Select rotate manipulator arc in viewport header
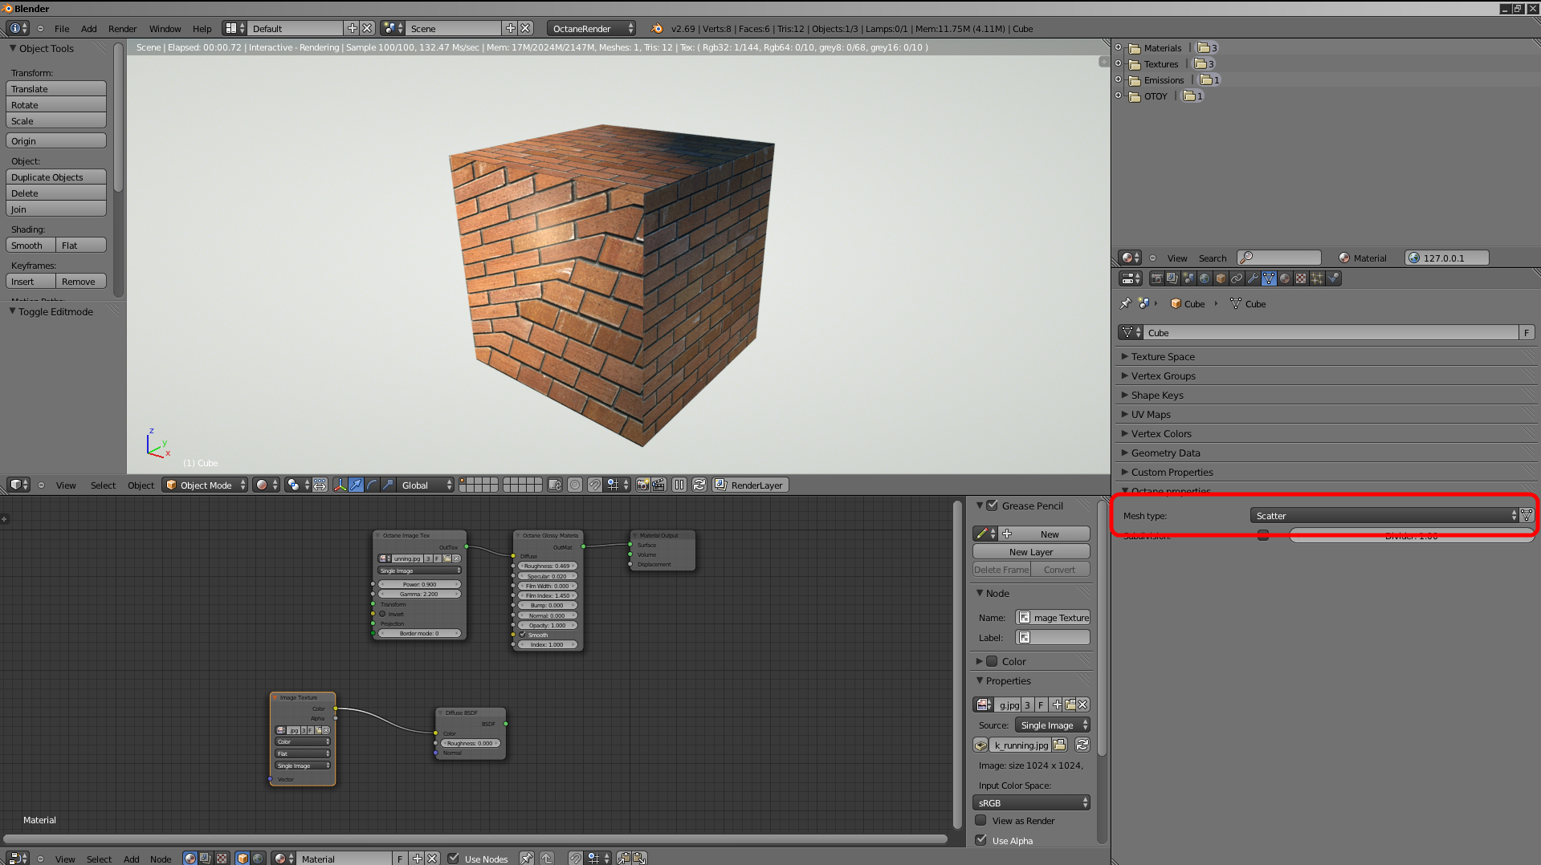1541x865 pixels. click(x=372, y=485)
